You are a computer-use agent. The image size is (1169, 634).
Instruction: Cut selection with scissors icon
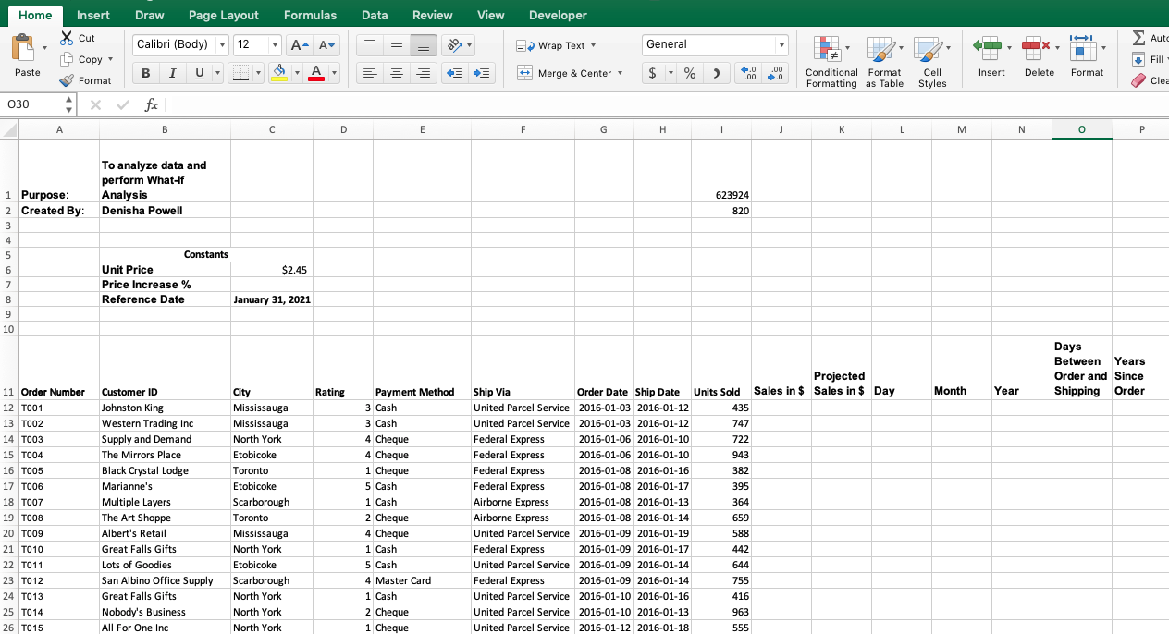[x=68, y=38]
